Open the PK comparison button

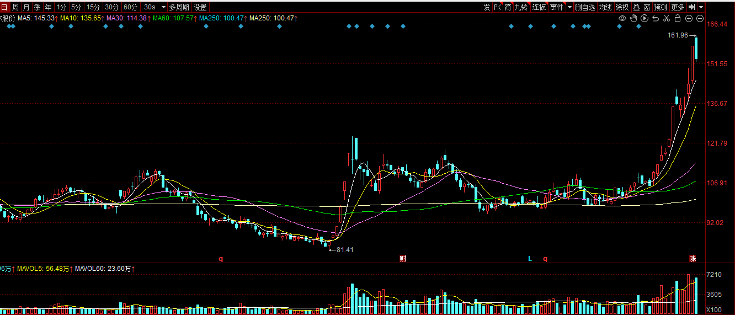click(497, 7)
